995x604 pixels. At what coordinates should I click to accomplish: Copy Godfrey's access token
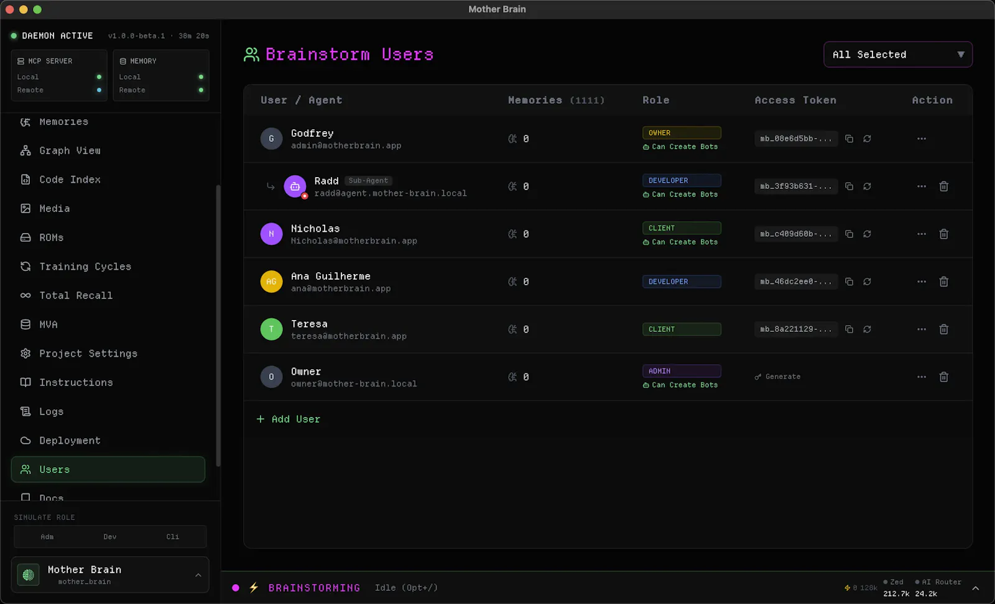tap(849, 139)
